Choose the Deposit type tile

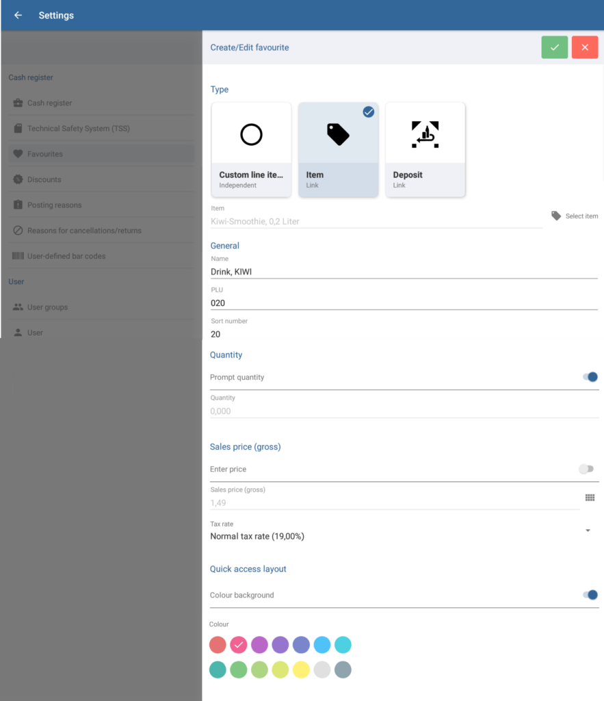click(425, 149)
